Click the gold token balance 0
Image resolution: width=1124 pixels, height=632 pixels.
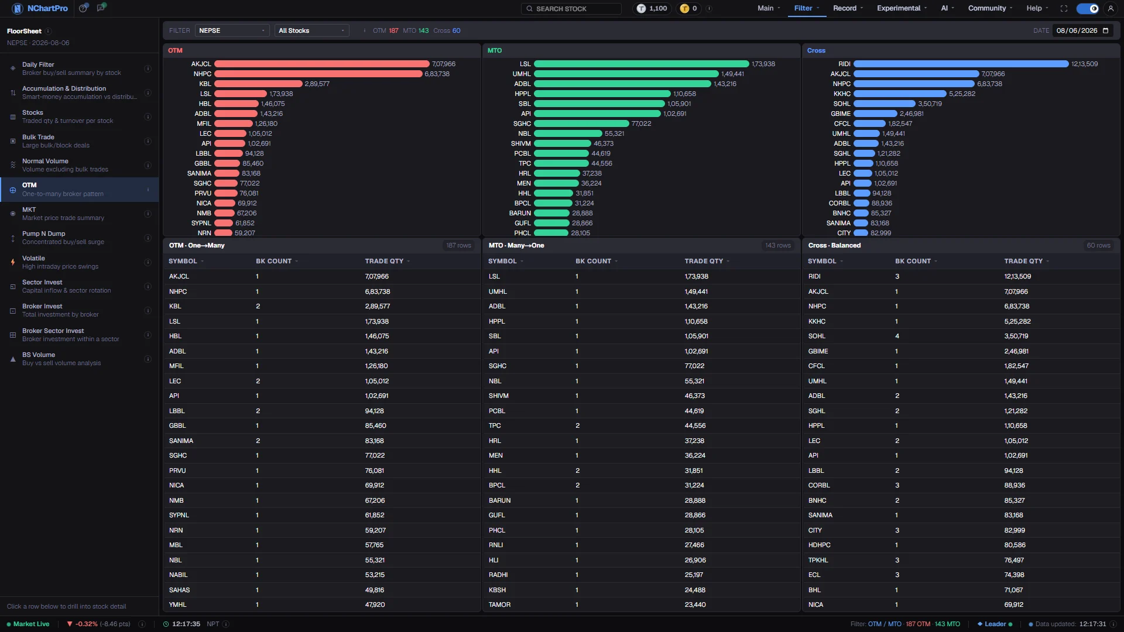(689, 8)
